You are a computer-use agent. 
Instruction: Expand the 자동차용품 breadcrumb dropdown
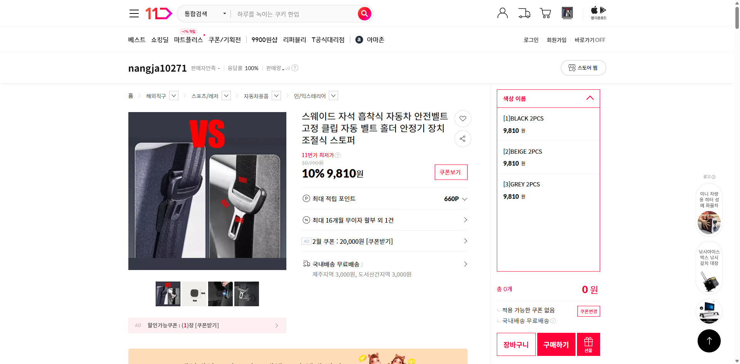(x=276, y=96)
